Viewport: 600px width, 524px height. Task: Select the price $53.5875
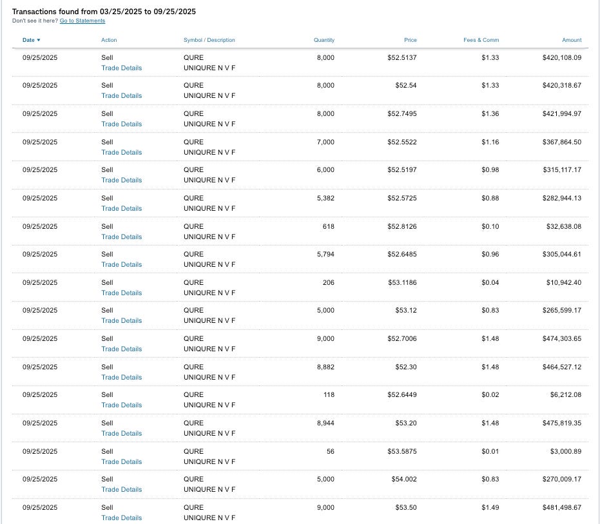[402, 451]
